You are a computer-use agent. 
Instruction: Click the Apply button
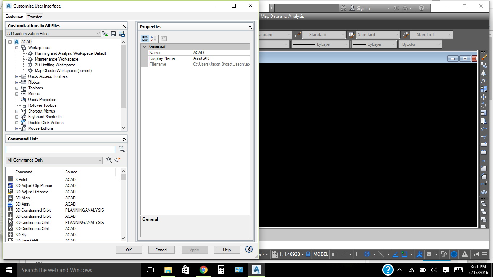click(195, 250)
